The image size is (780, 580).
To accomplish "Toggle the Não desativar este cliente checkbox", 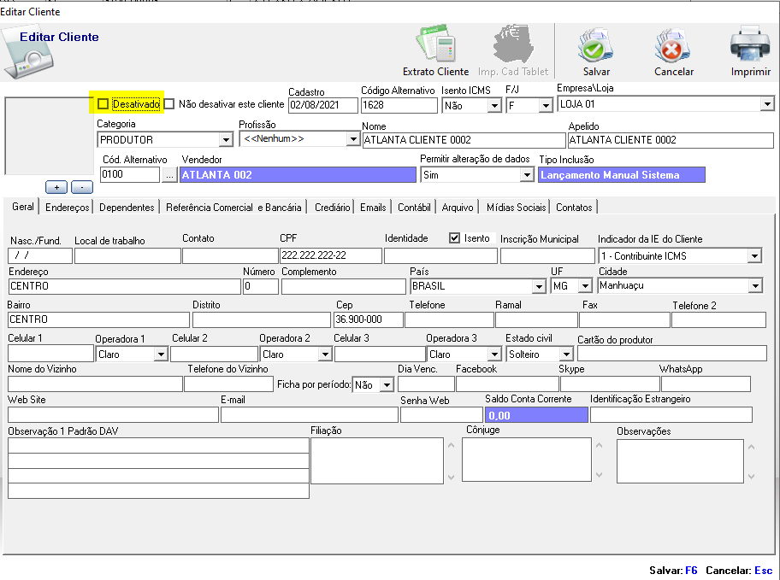I will tap(169, 104).
